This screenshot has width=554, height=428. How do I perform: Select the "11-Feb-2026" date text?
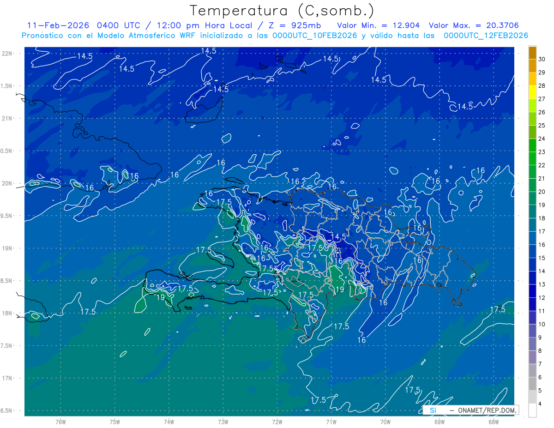(x=58, y=25)
